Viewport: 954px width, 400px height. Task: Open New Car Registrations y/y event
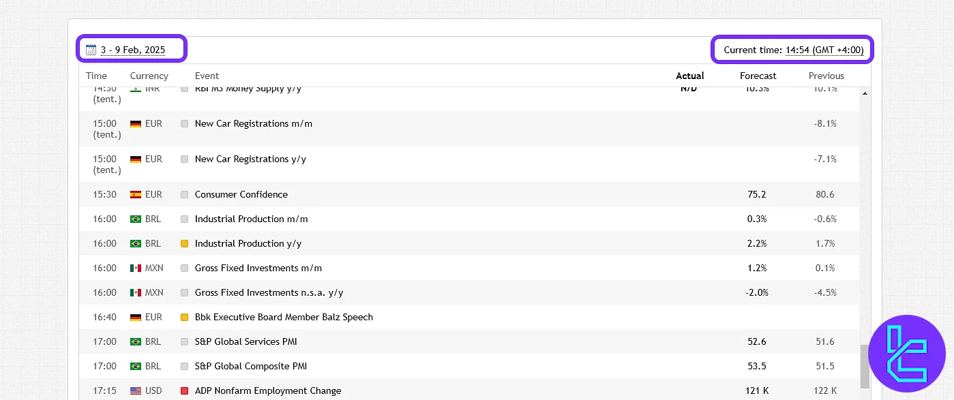(x=250, y=159)
